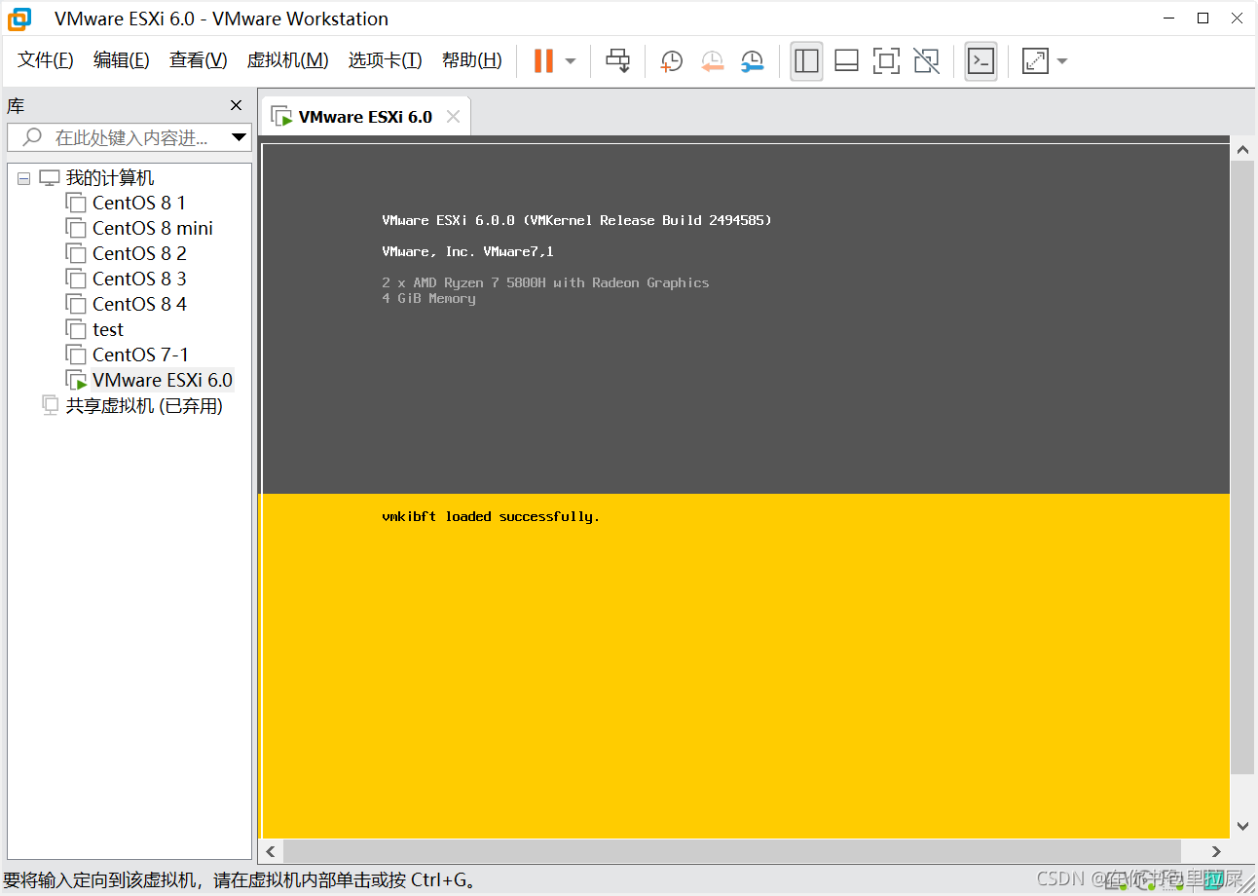The image size is (1258, 896).
Task: Select VMware ESXi 6.0 in the library tree
Action: (163, 380)
